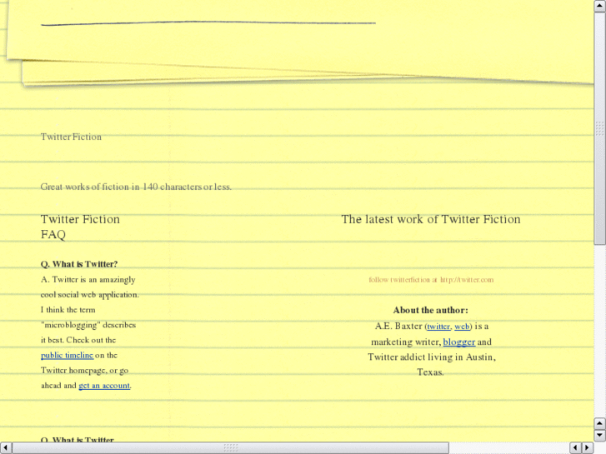The height and width of the screenshot is (454, 606).
Task: Open A.E. Baxter's twitter link
Action: (438, 327)
